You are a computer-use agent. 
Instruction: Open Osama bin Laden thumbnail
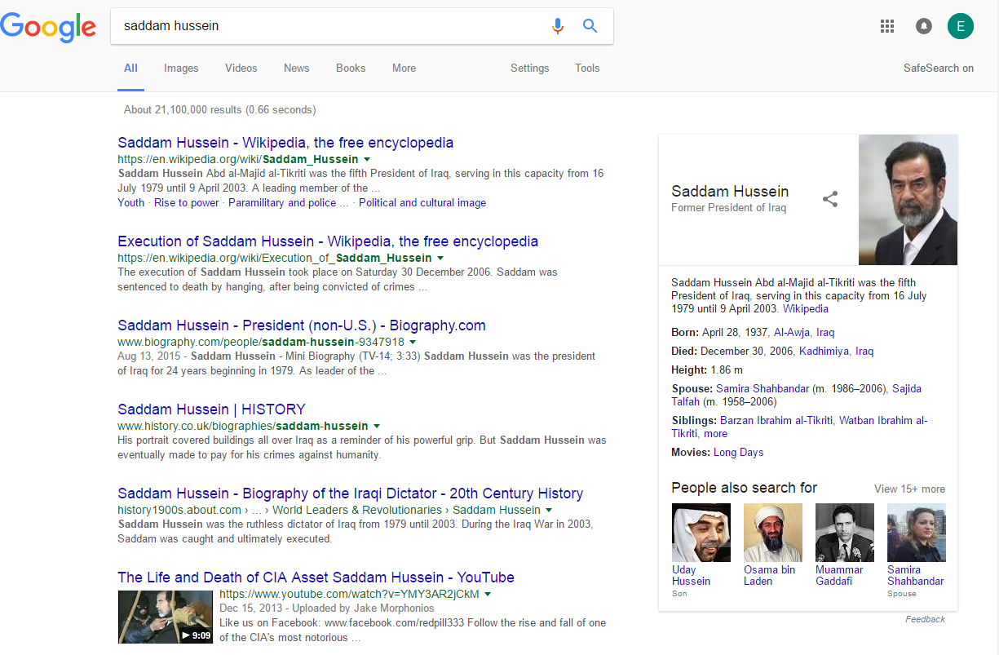point(773,533)
